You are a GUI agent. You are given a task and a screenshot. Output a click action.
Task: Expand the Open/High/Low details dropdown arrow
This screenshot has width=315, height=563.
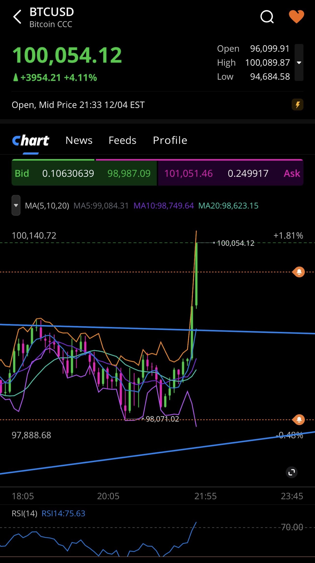pyautogui.click(x=299, y=63)
